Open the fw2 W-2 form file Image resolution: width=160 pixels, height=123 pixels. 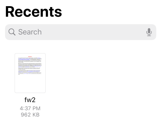[30, 73]
